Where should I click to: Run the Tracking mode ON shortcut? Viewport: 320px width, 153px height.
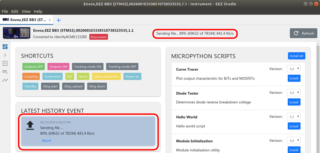88,67
